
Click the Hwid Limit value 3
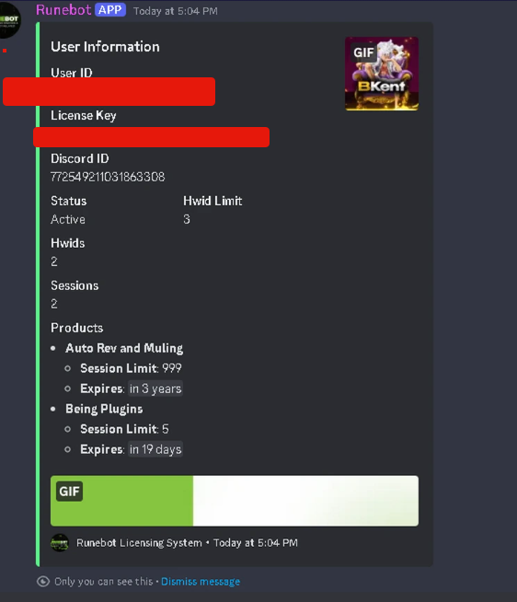[187, 219]
